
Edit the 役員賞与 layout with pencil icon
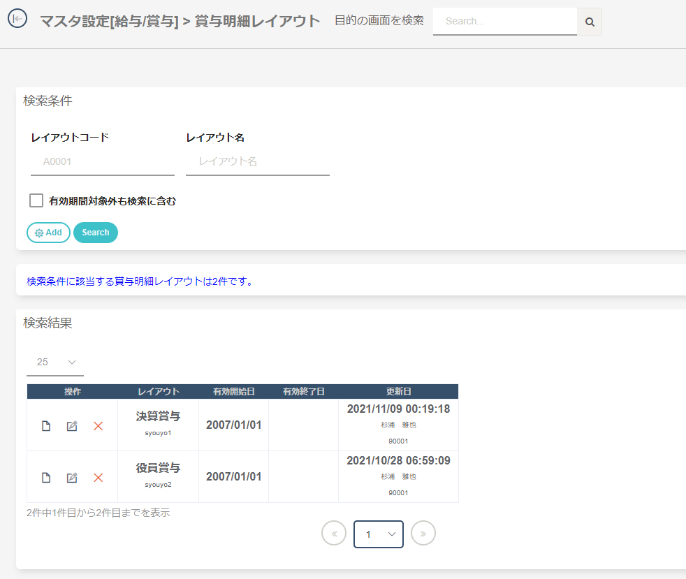tap(72, 478)
